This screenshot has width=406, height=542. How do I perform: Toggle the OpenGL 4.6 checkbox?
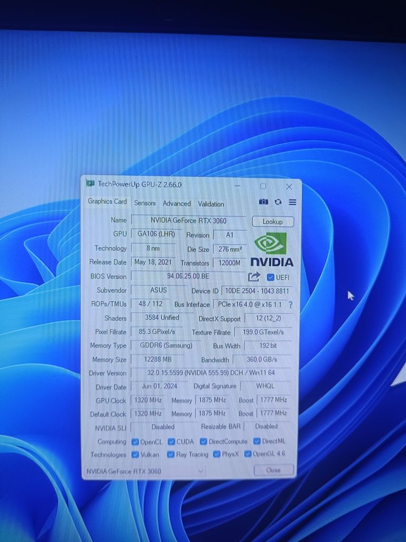pos(247,454)
